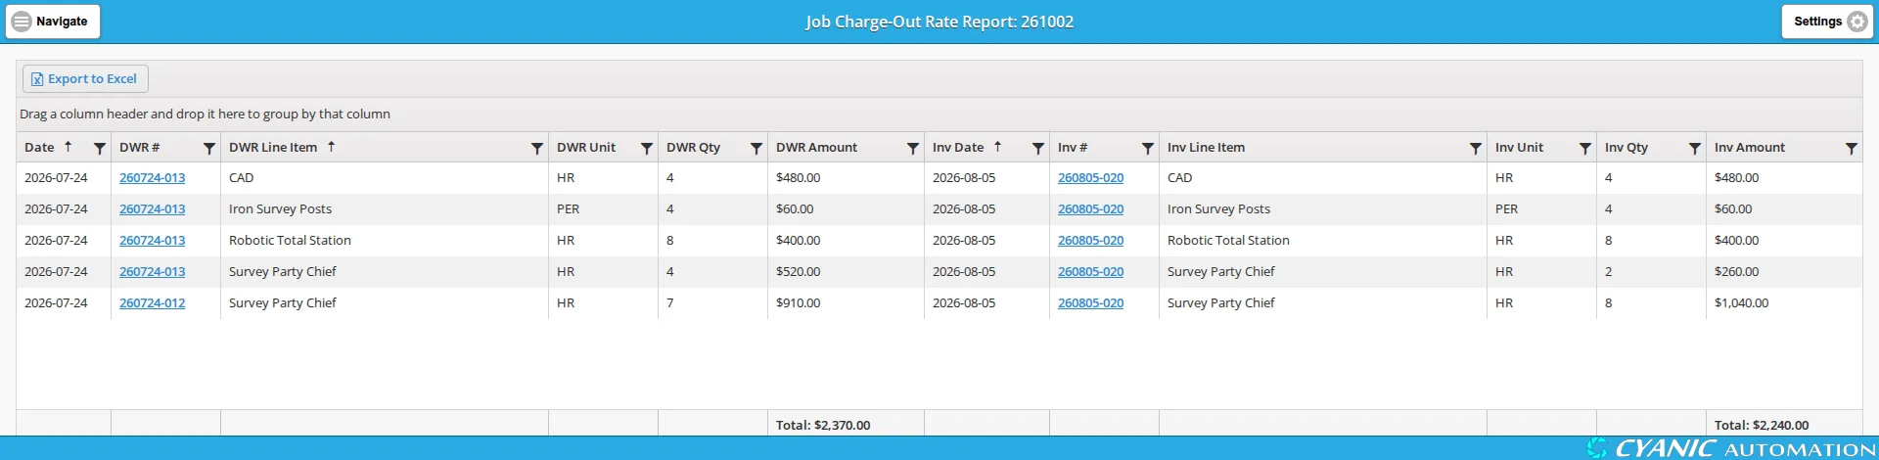1879x460 pixels.
Task: Click the Cyanic Automation logo
Action: tap(1731, 448)
